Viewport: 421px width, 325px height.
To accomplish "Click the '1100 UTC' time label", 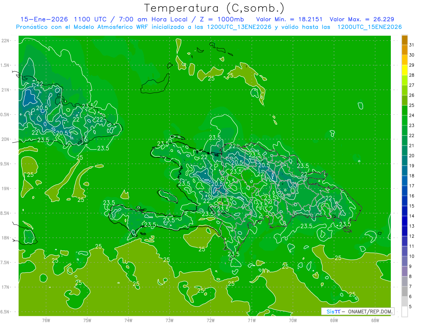I will tap(92, 19).
